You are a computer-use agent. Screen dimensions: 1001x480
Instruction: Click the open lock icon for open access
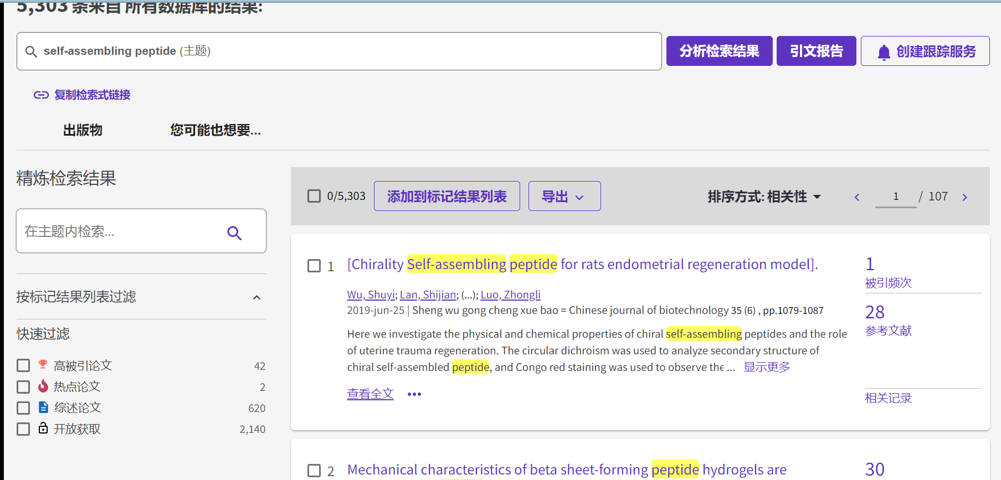pos(43,428)
